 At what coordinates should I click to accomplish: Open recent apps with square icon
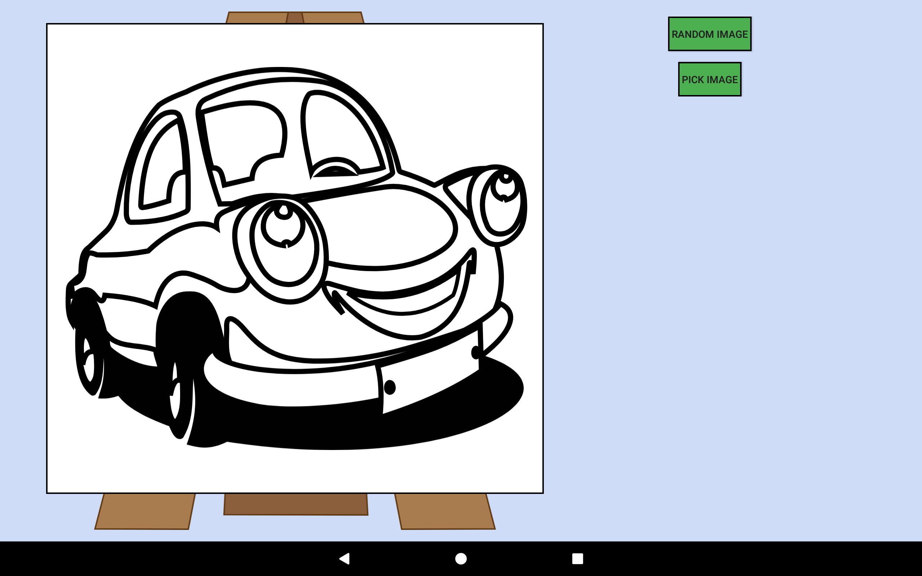(x=578, y=558)
